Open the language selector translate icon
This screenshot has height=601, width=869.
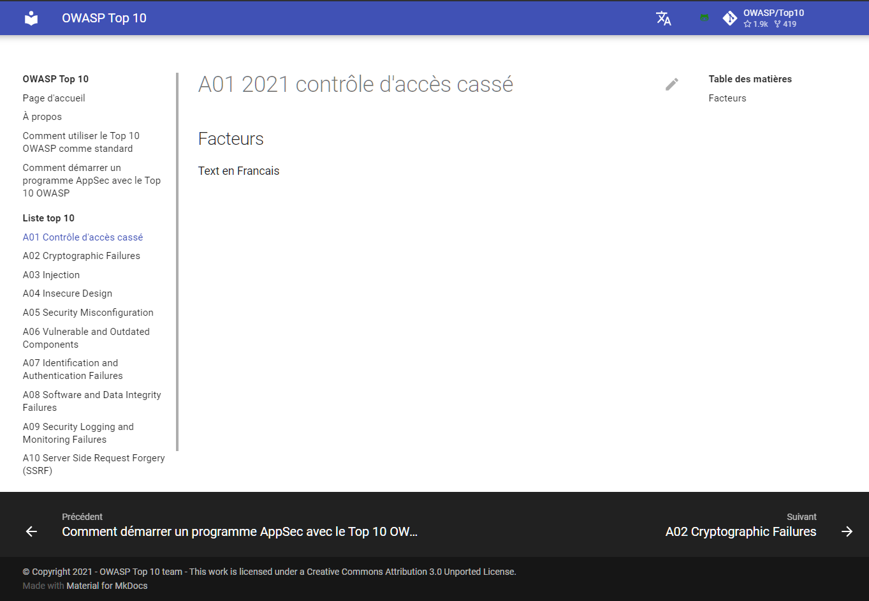coord(664,19)
